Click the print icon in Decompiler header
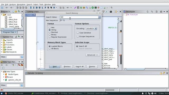The height and width of the screenshot is (95, 169). coord(161,12)
